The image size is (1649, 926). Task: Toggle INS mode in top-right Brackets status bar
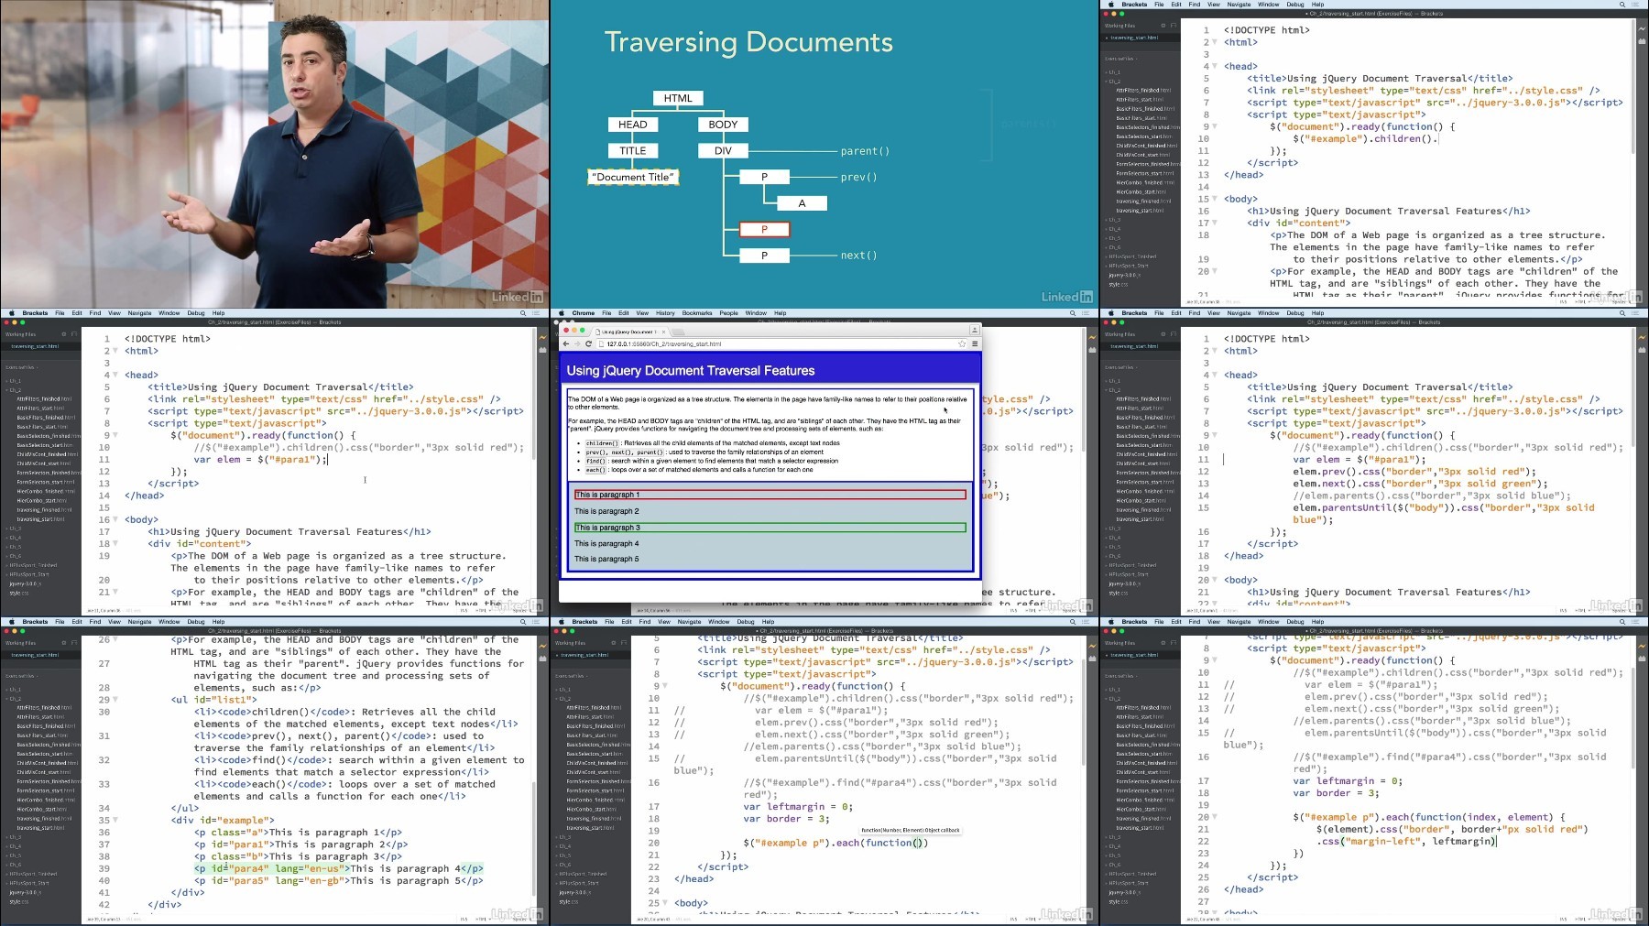point(1564,301)
